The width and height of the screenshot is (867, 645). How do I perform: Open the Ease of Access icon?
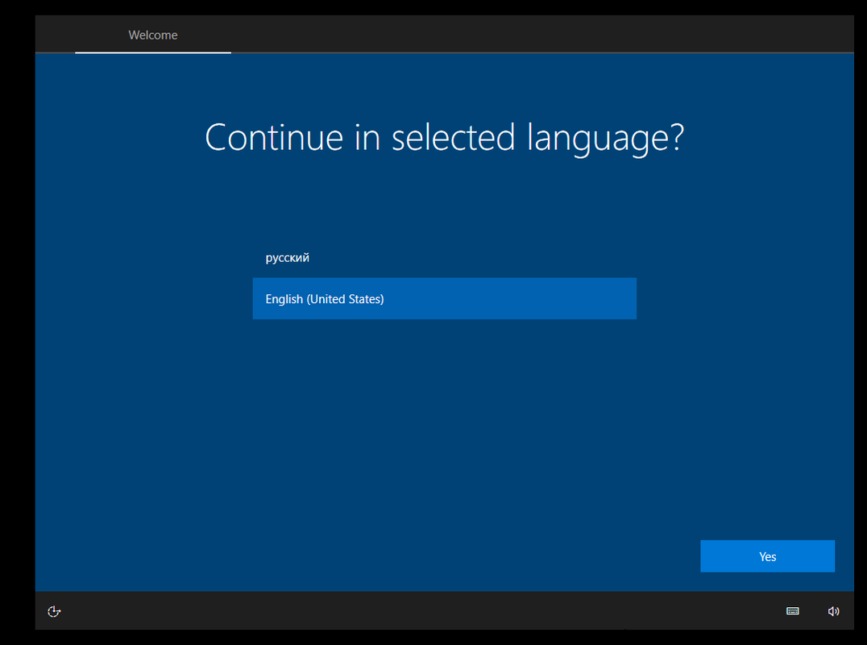click(x=54, y=611)
